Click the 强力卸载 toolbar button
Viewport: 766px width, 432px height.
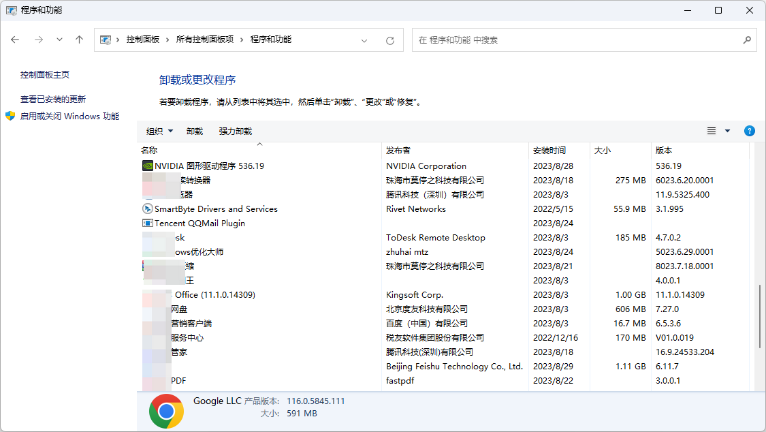(236, 131)
